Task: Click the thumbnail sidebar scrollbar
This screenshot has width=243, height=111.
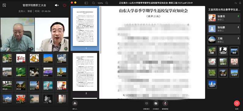Action: coord(101,30)
